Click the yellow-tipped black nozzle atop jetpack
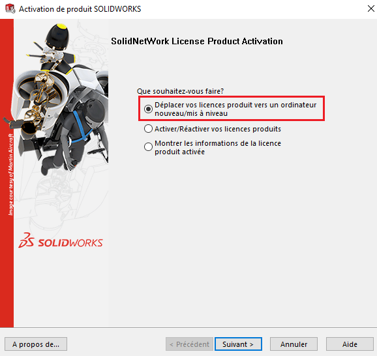This screenshot has height=356, width=377. [x=57, y=36]
